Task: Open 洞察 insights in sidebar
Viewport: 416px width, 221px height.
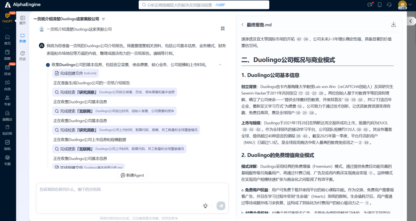Action: [x=7, y=55]
